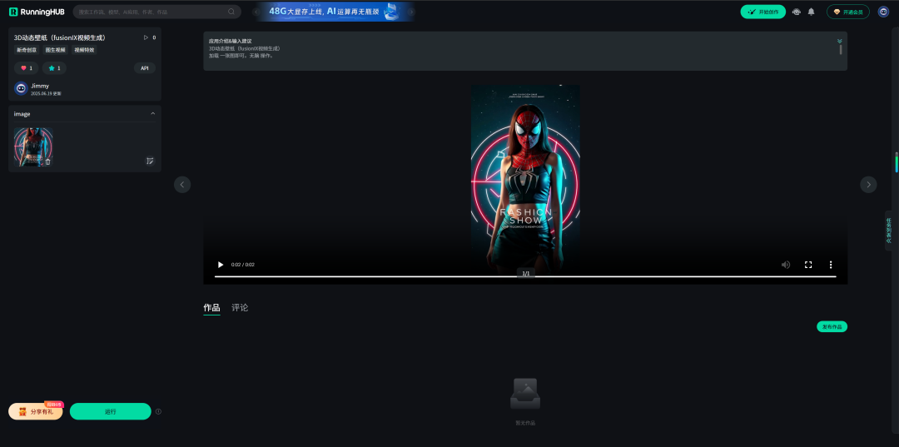Select the 新奇创意 tag
899x447 pixels.
[27, 50]
